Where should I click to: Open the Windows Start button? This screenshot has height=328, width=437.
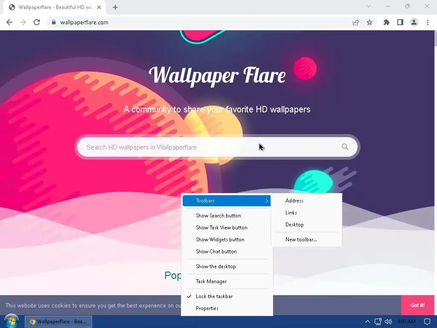[x=11, y=321]
